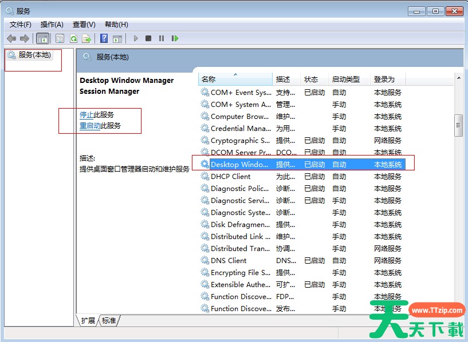Switch to the 标准 tab
This screenshot has width=468, height=342.
click(x=108, y=321)
